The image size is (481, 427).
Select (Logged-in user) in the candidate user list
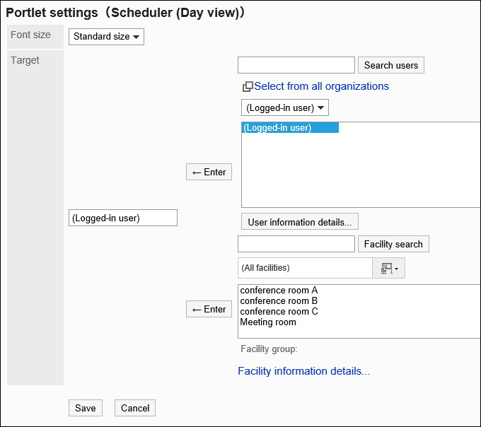pos(290,128)
